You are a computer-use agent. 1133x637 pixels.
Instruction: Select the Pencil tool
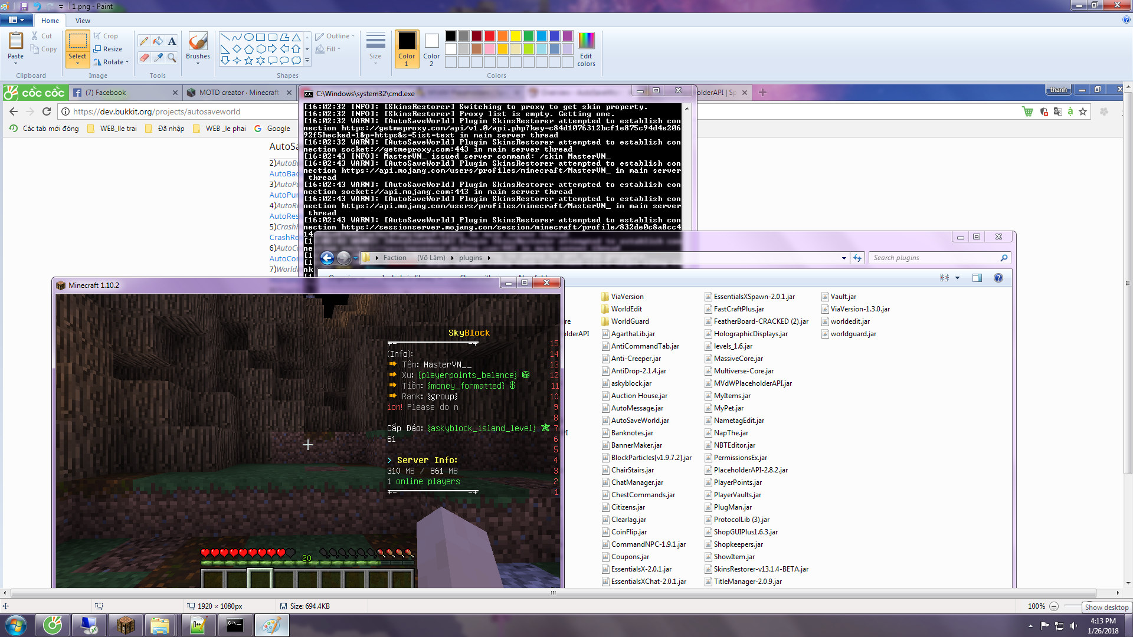(x=144, y=41)
